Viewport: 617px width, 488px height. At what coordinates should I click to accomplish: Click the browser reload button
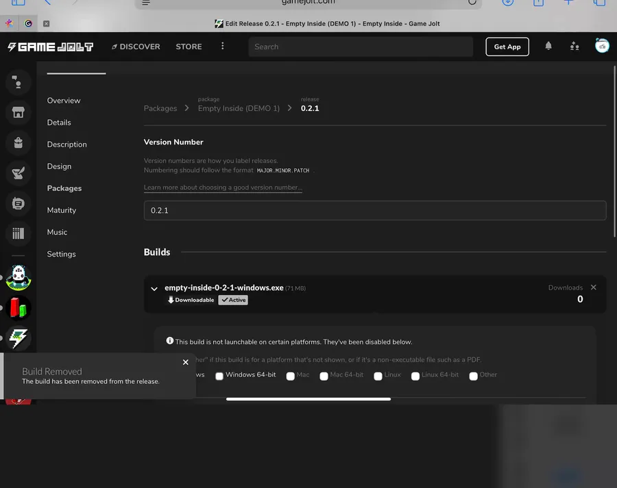click(472, 2)
